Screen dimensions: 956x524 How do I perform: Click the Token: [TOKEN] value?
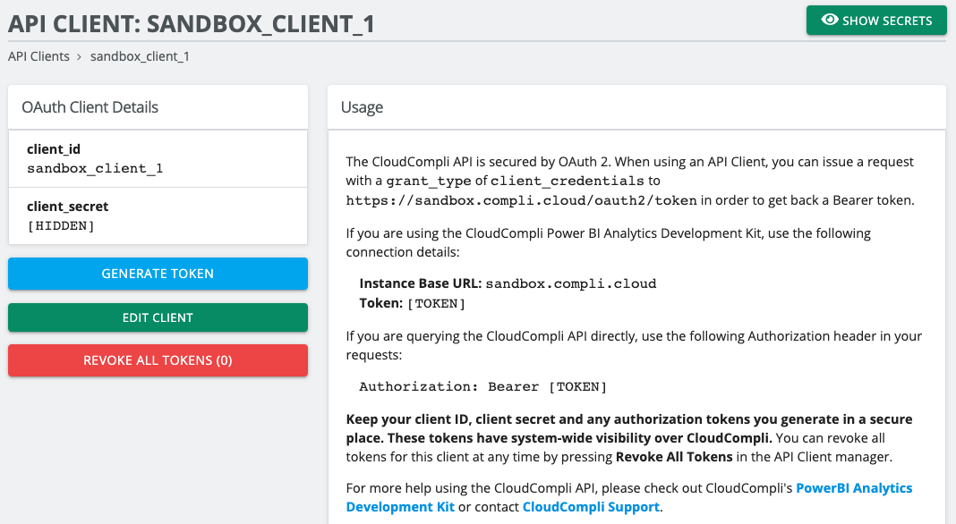click(x=436, y=303)
